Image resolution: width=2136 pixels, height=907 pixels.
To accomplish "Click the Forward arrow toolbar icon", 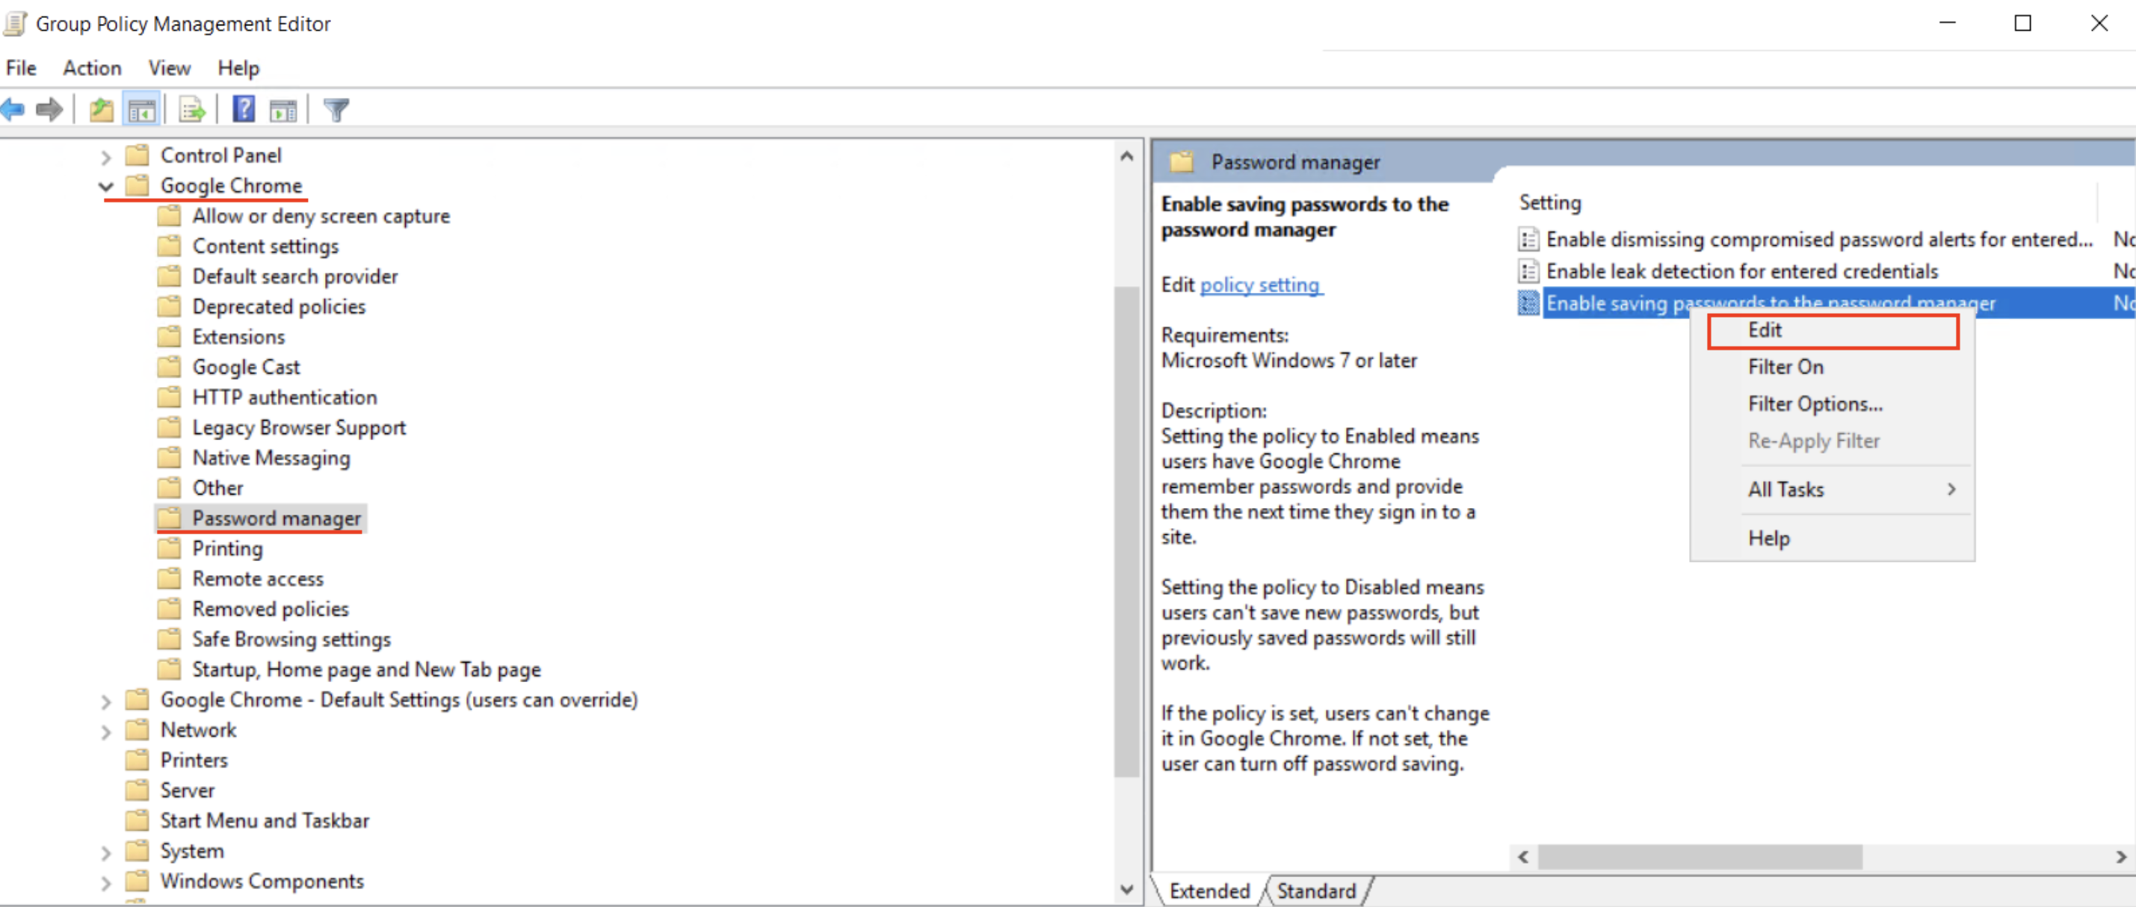I will pos(50,109).
